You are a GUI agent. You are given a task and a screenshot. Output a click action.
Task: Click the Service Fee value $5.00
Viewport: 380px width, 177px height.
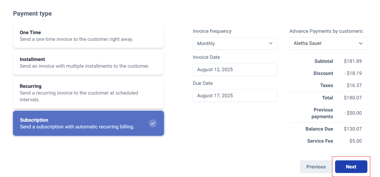(x=356, y=141)
